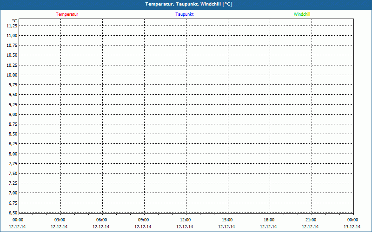Image resolution: width=372 pixels, height=232 pixels.
Task: Click the 8,00 y-axis value
Action: coord(13,154)
